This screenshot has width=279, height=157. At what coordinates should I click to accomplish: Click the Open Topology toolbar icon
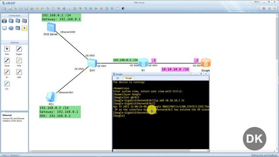16,8
